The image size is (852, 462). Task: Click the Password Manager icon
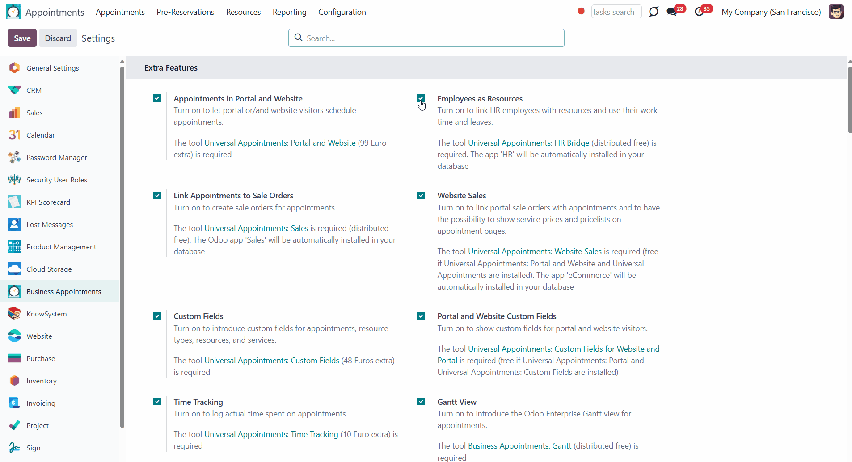click(14, 157)
